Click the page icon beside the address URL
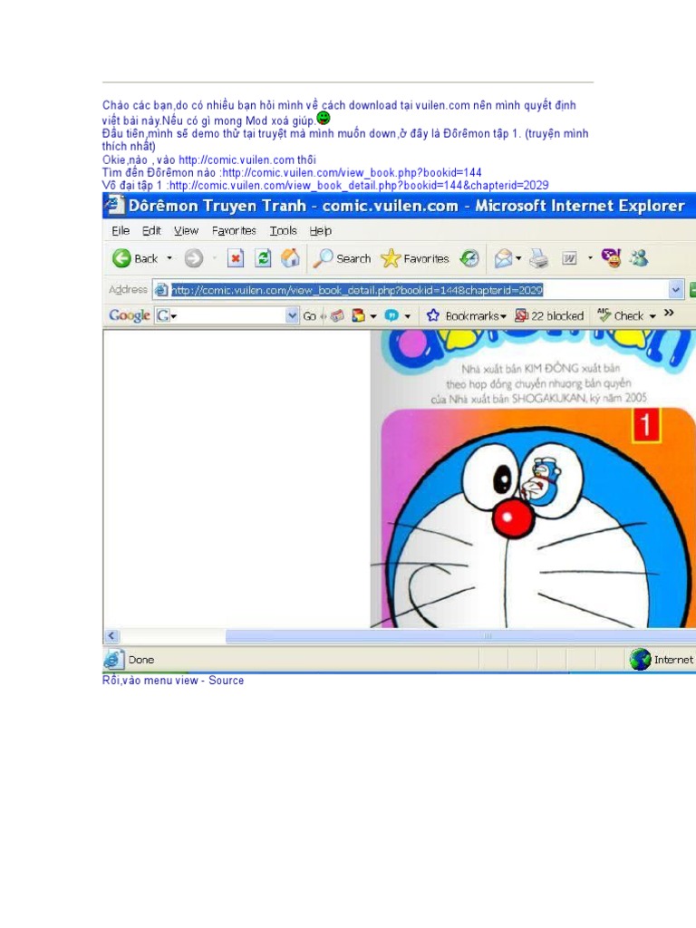 (161, 290)
